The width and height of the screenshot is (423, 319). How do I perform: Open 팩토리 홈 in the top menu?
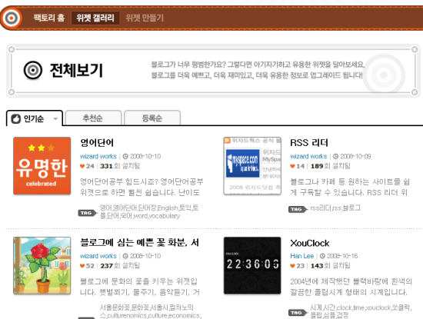tap(49, 18)
